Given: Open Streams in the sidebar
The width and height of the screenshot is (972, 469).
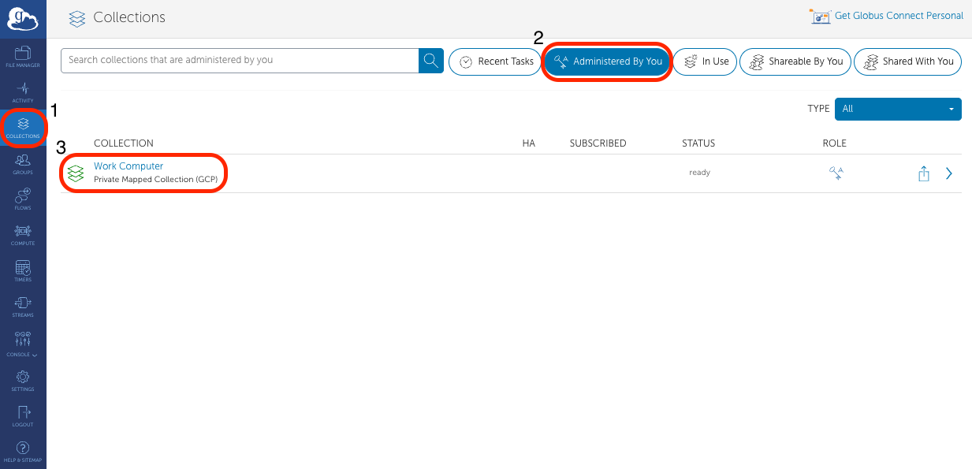Looking at the screenshot, I should click(x=23, y=307).
